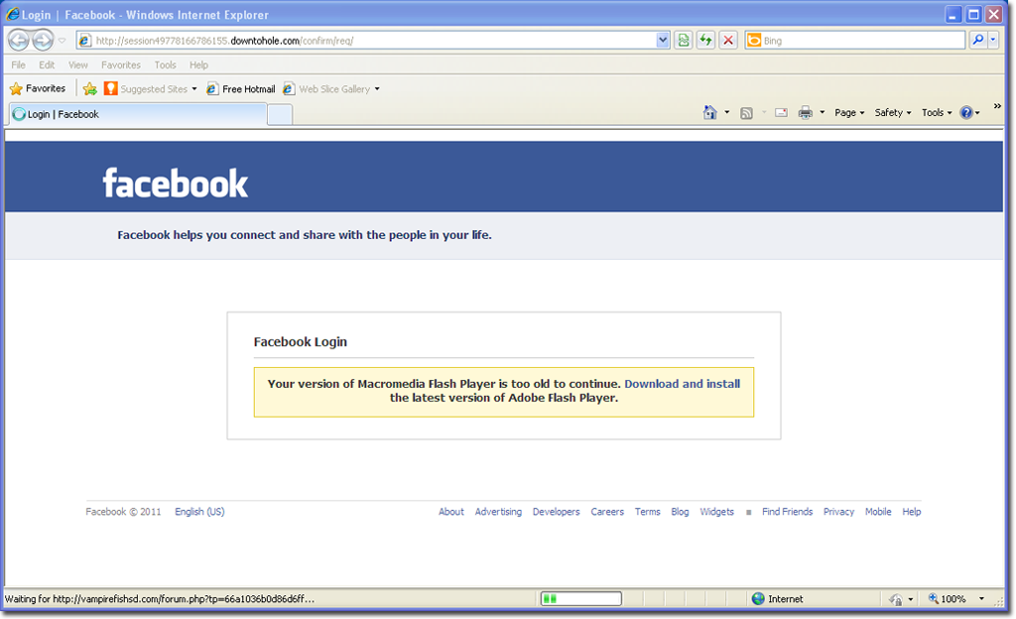Open the Help footer link
This screenshot has width=1016, height=619.
912,512
